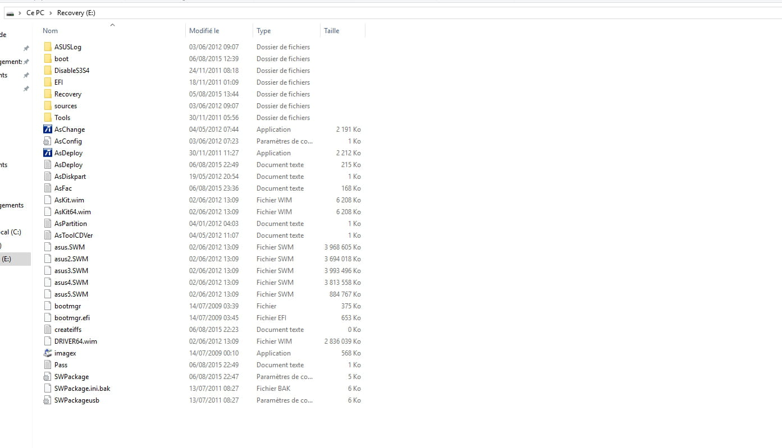Toggle sort direction arrow above Nom column
782x448 pixels.
pyautogui.click(x=112, y=25)
